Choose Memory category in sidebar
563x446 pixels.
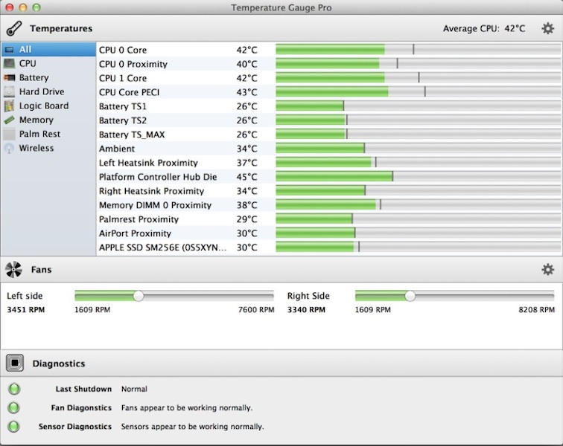tap(36, 120)
